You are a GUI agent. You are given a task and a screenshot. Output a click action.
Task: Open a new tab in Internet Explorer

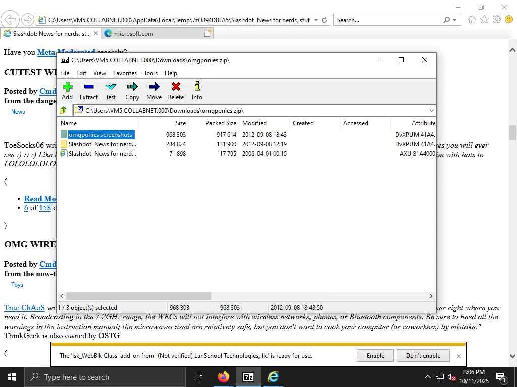(208, 33)
